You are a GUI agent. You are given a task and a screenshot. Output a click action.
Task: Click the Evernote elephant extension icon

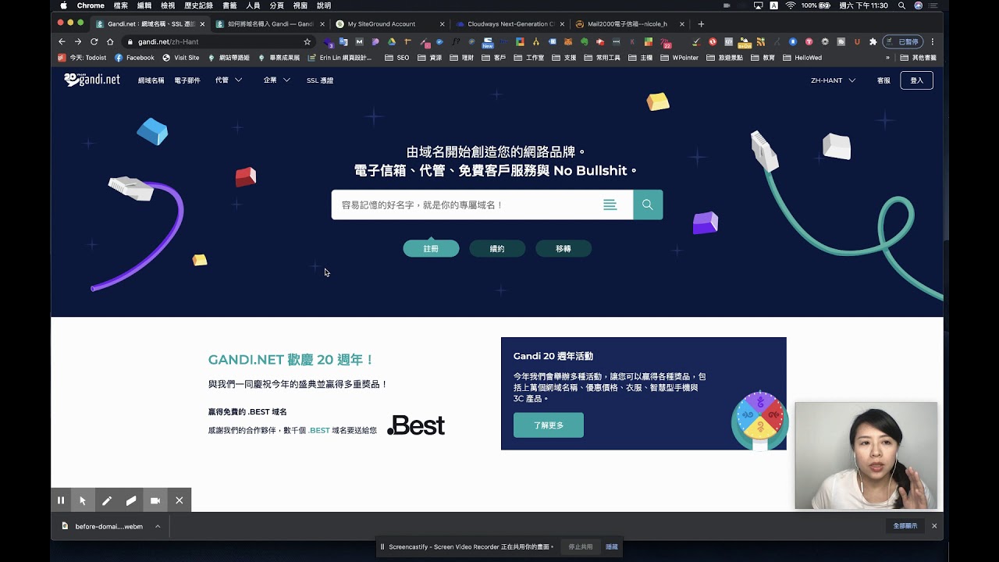point(584,41)
